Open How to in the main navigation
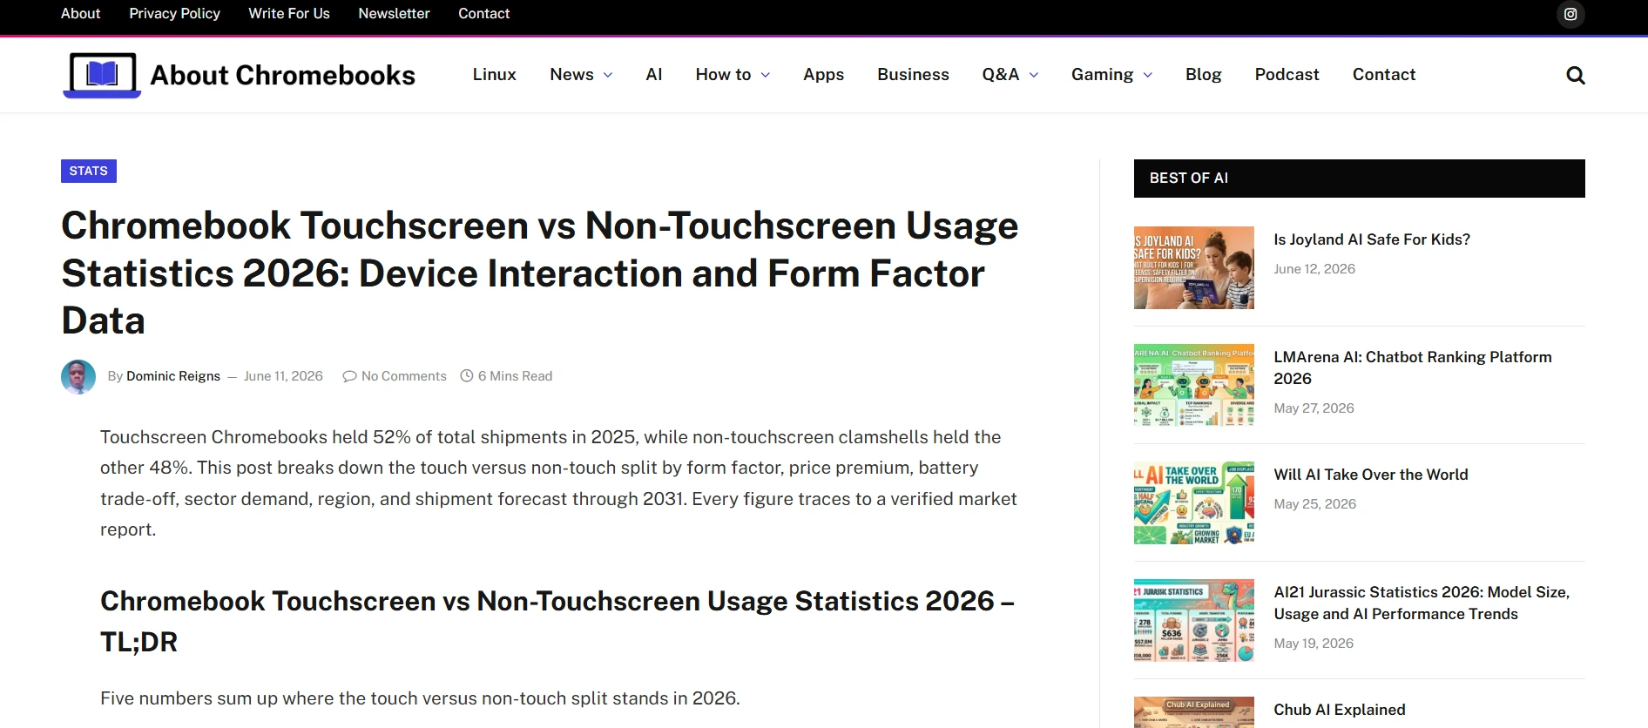Image resolution: width=1648 pixels, height=728 pixels. point(723,75)
